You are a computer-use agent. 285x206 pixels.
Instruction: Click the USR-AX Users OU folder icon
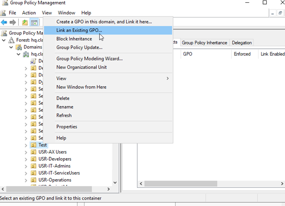point(33,152)
